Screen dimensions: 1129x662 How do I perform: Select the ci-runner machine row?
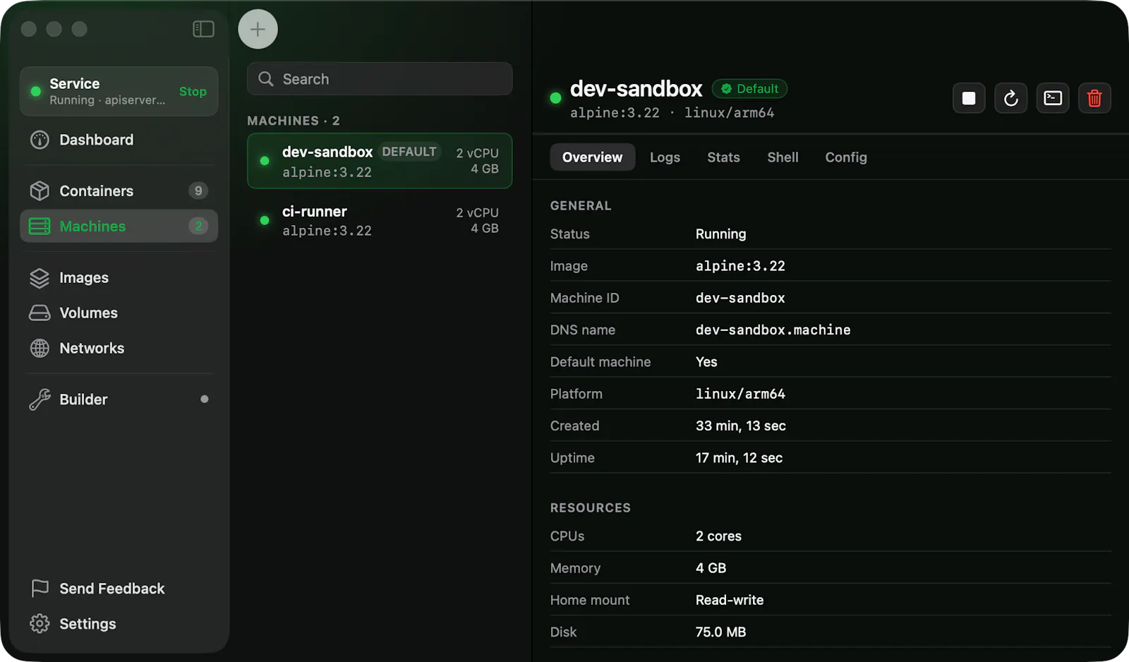point(380,220)
